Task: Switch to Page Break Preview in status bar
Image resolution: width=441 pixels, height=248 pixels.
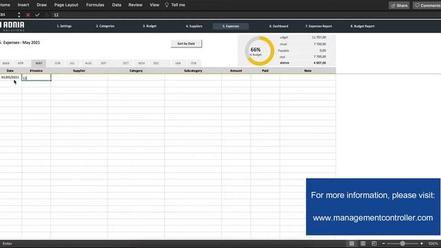Action: (x=374, y=243)
